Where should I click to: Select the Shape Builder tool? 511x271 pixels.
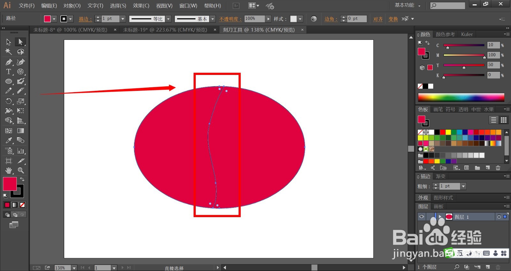coord(9,121)
